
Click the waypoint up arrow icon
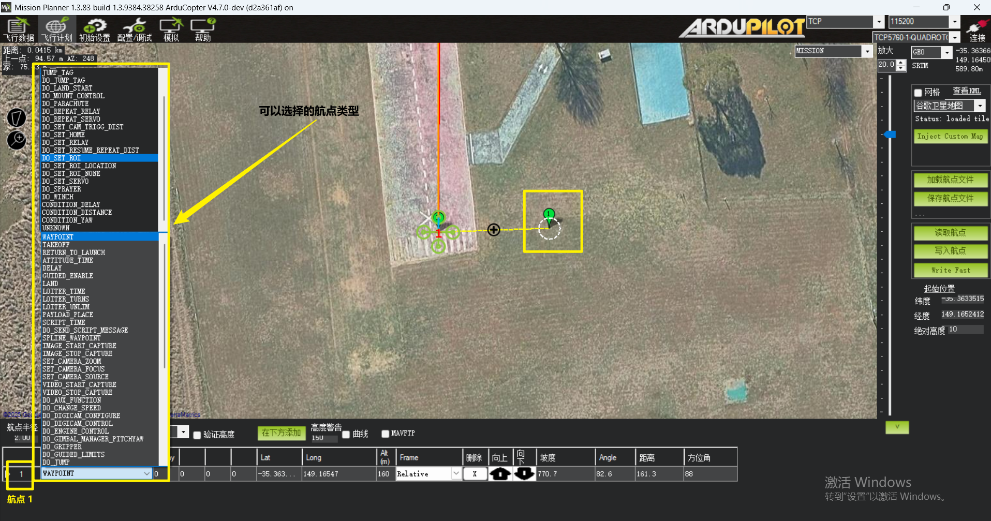[x=500, y=474]
